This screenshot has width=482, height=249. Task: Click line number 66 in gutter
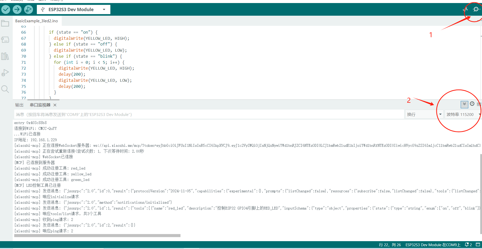tap(24, 32)
